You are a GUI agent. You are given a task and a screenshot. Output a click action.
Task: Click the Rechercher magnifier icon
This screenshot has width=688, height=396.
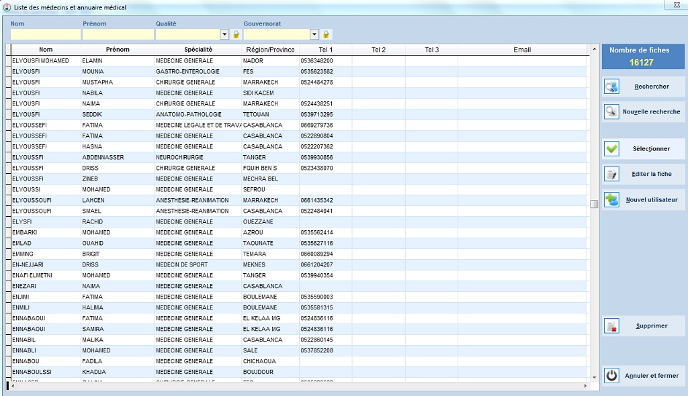click(x=611, y=87)
